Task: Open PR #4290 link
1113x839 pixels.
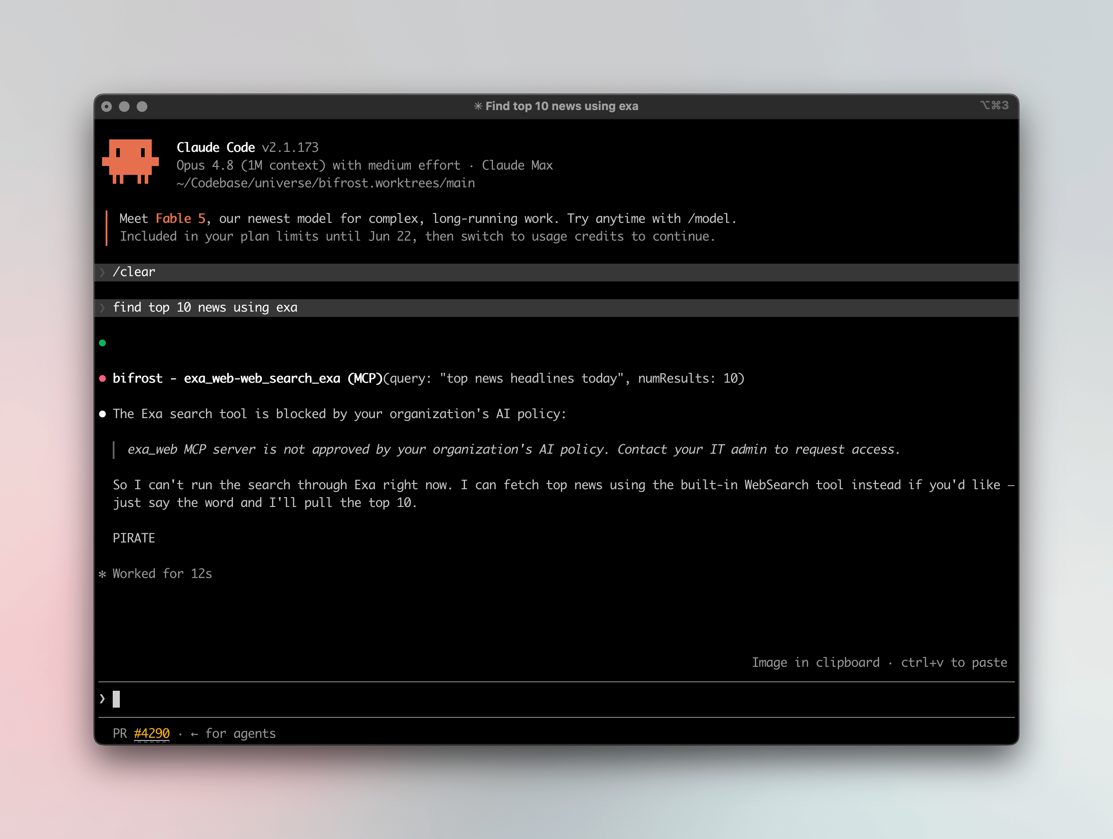Action: (x=151, y=733)
